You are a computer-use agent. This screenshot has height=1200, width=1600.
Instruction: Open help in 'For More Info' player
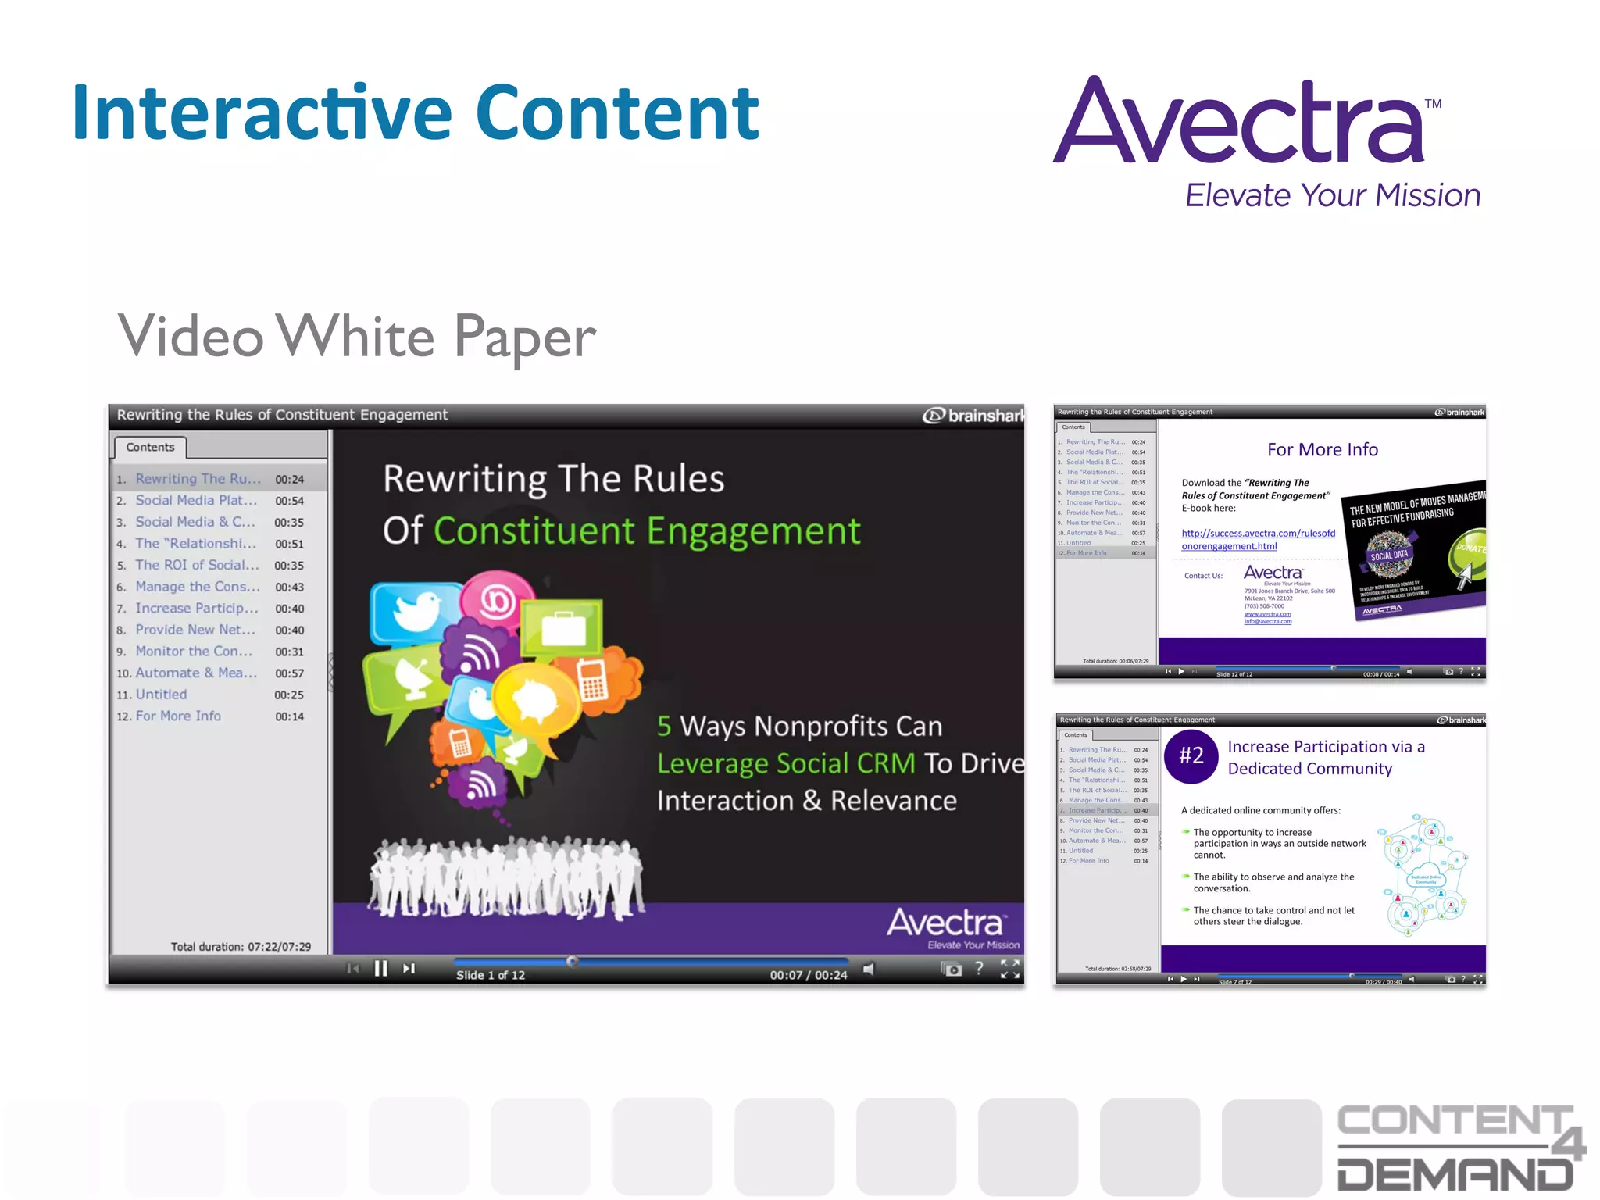tap(1462, 671)
